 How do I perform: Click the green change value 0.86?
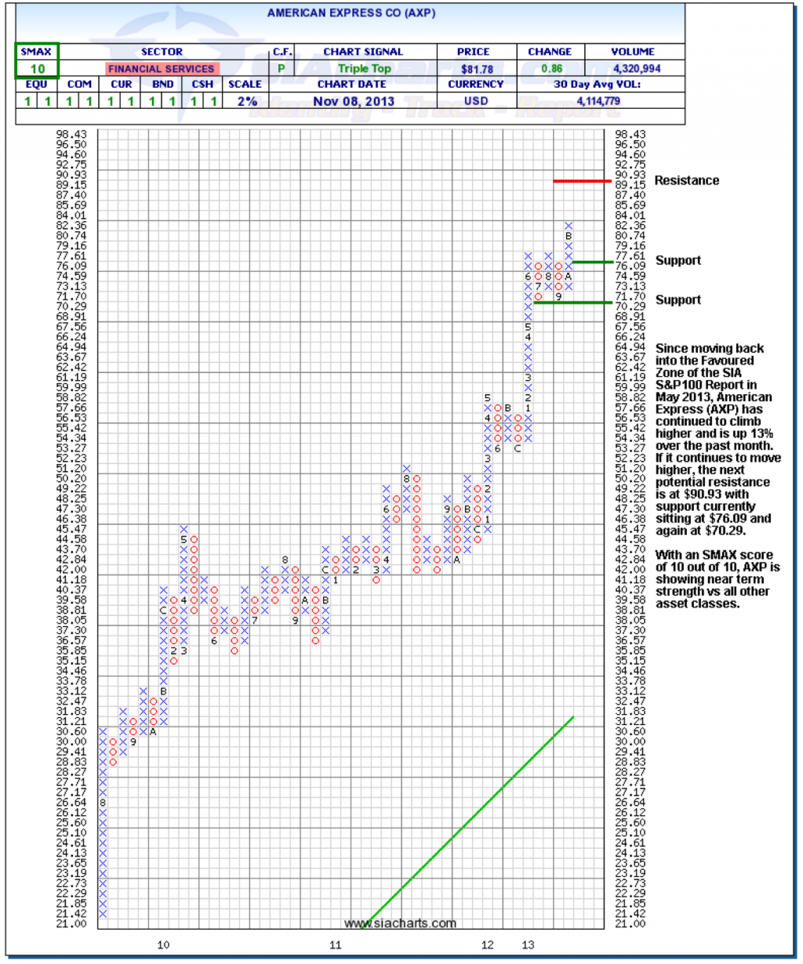551,69
